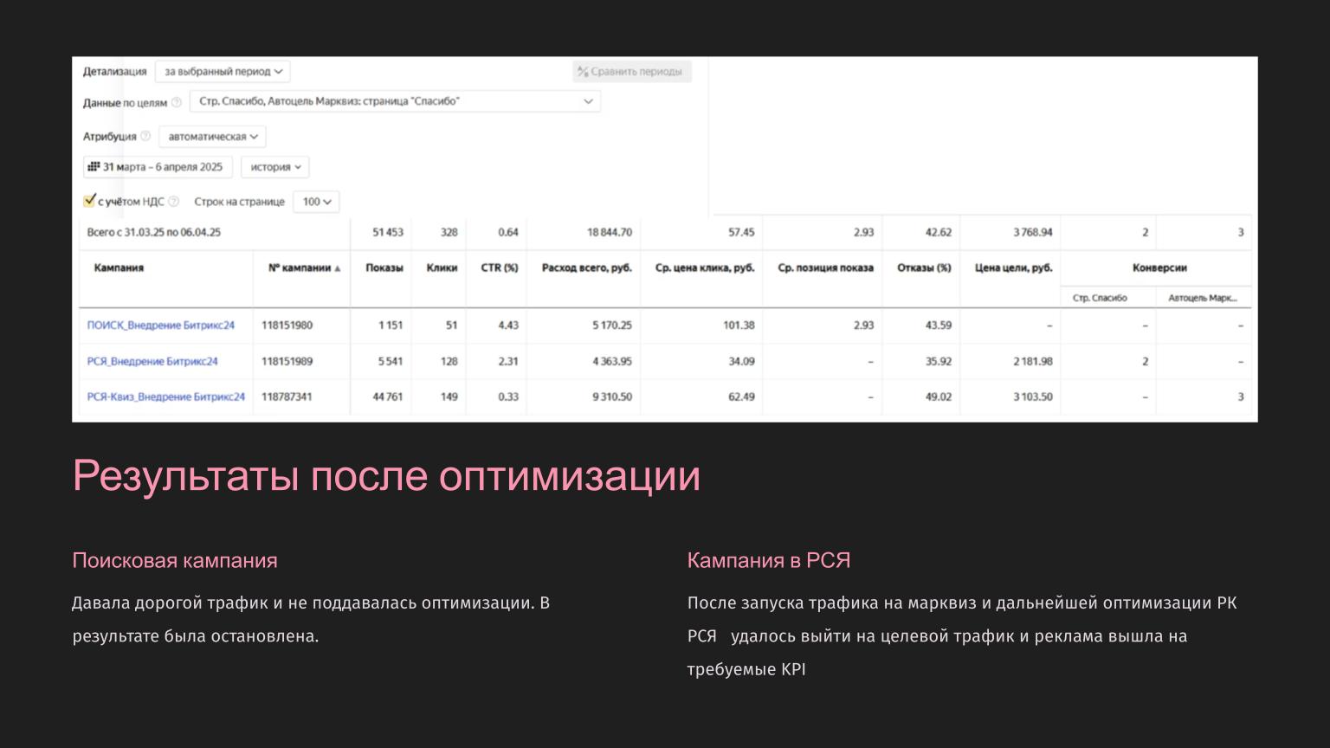Click spend value 9 310.50 for РСЯ-Квиз campaign
Viewport: 1330px width, 748px height.
point(612,397)
